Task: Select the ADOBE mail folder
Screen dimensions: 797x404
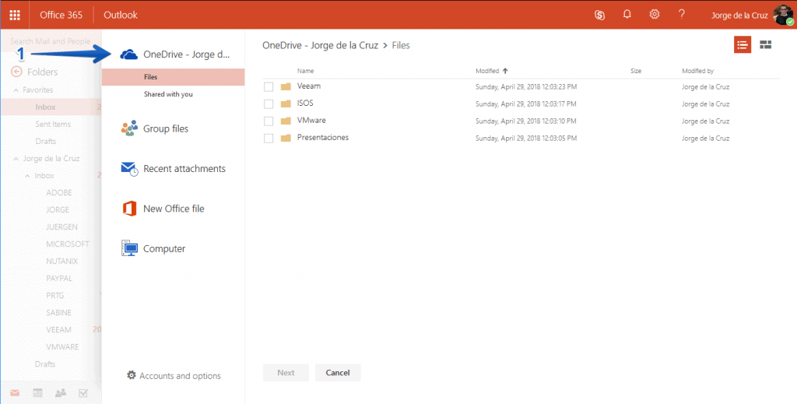Action: [59, 192]
